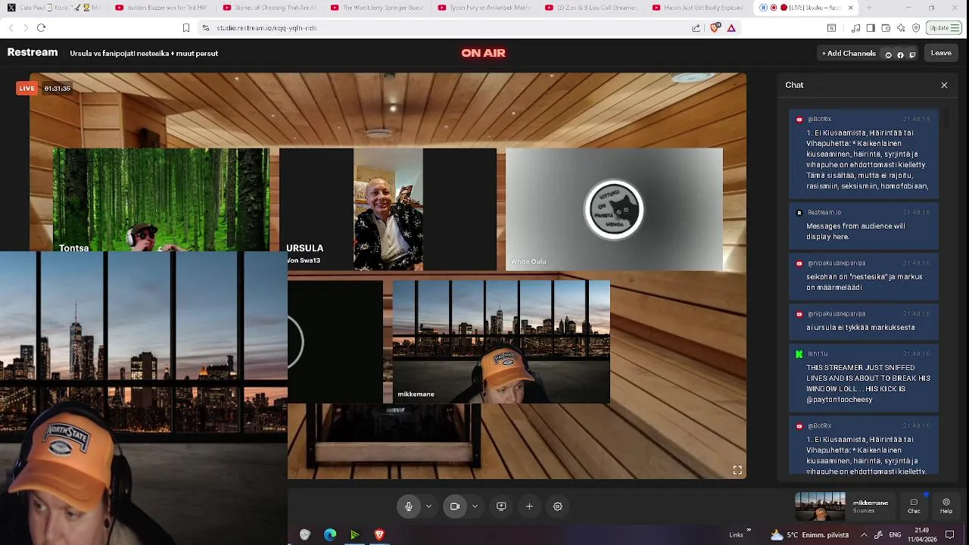Click the Twitch channel icon
Viewport: 969px width, 545px height.
912,54
